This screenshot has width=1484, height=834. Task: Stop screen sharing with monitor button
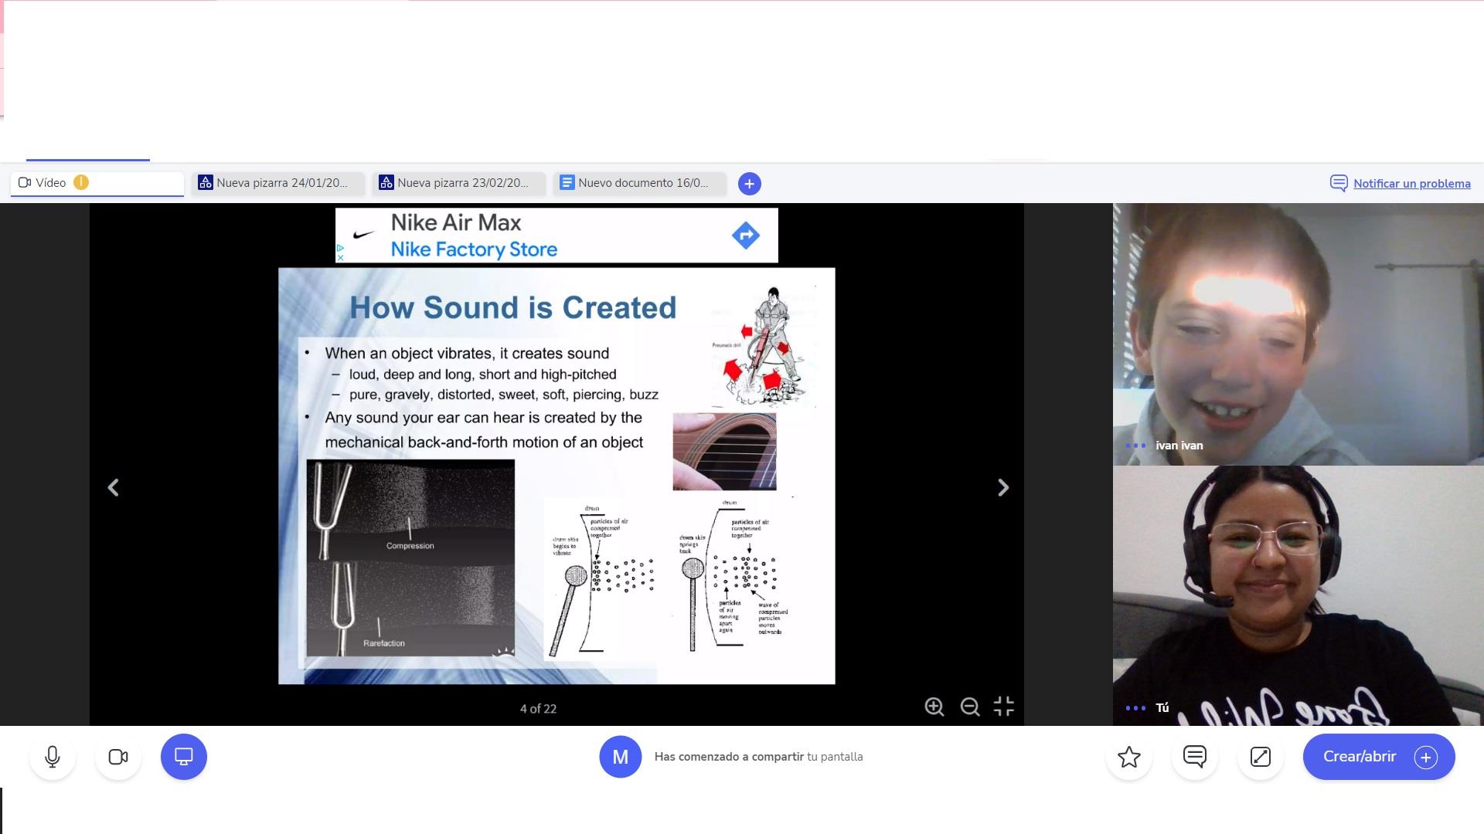pos(184,757)
